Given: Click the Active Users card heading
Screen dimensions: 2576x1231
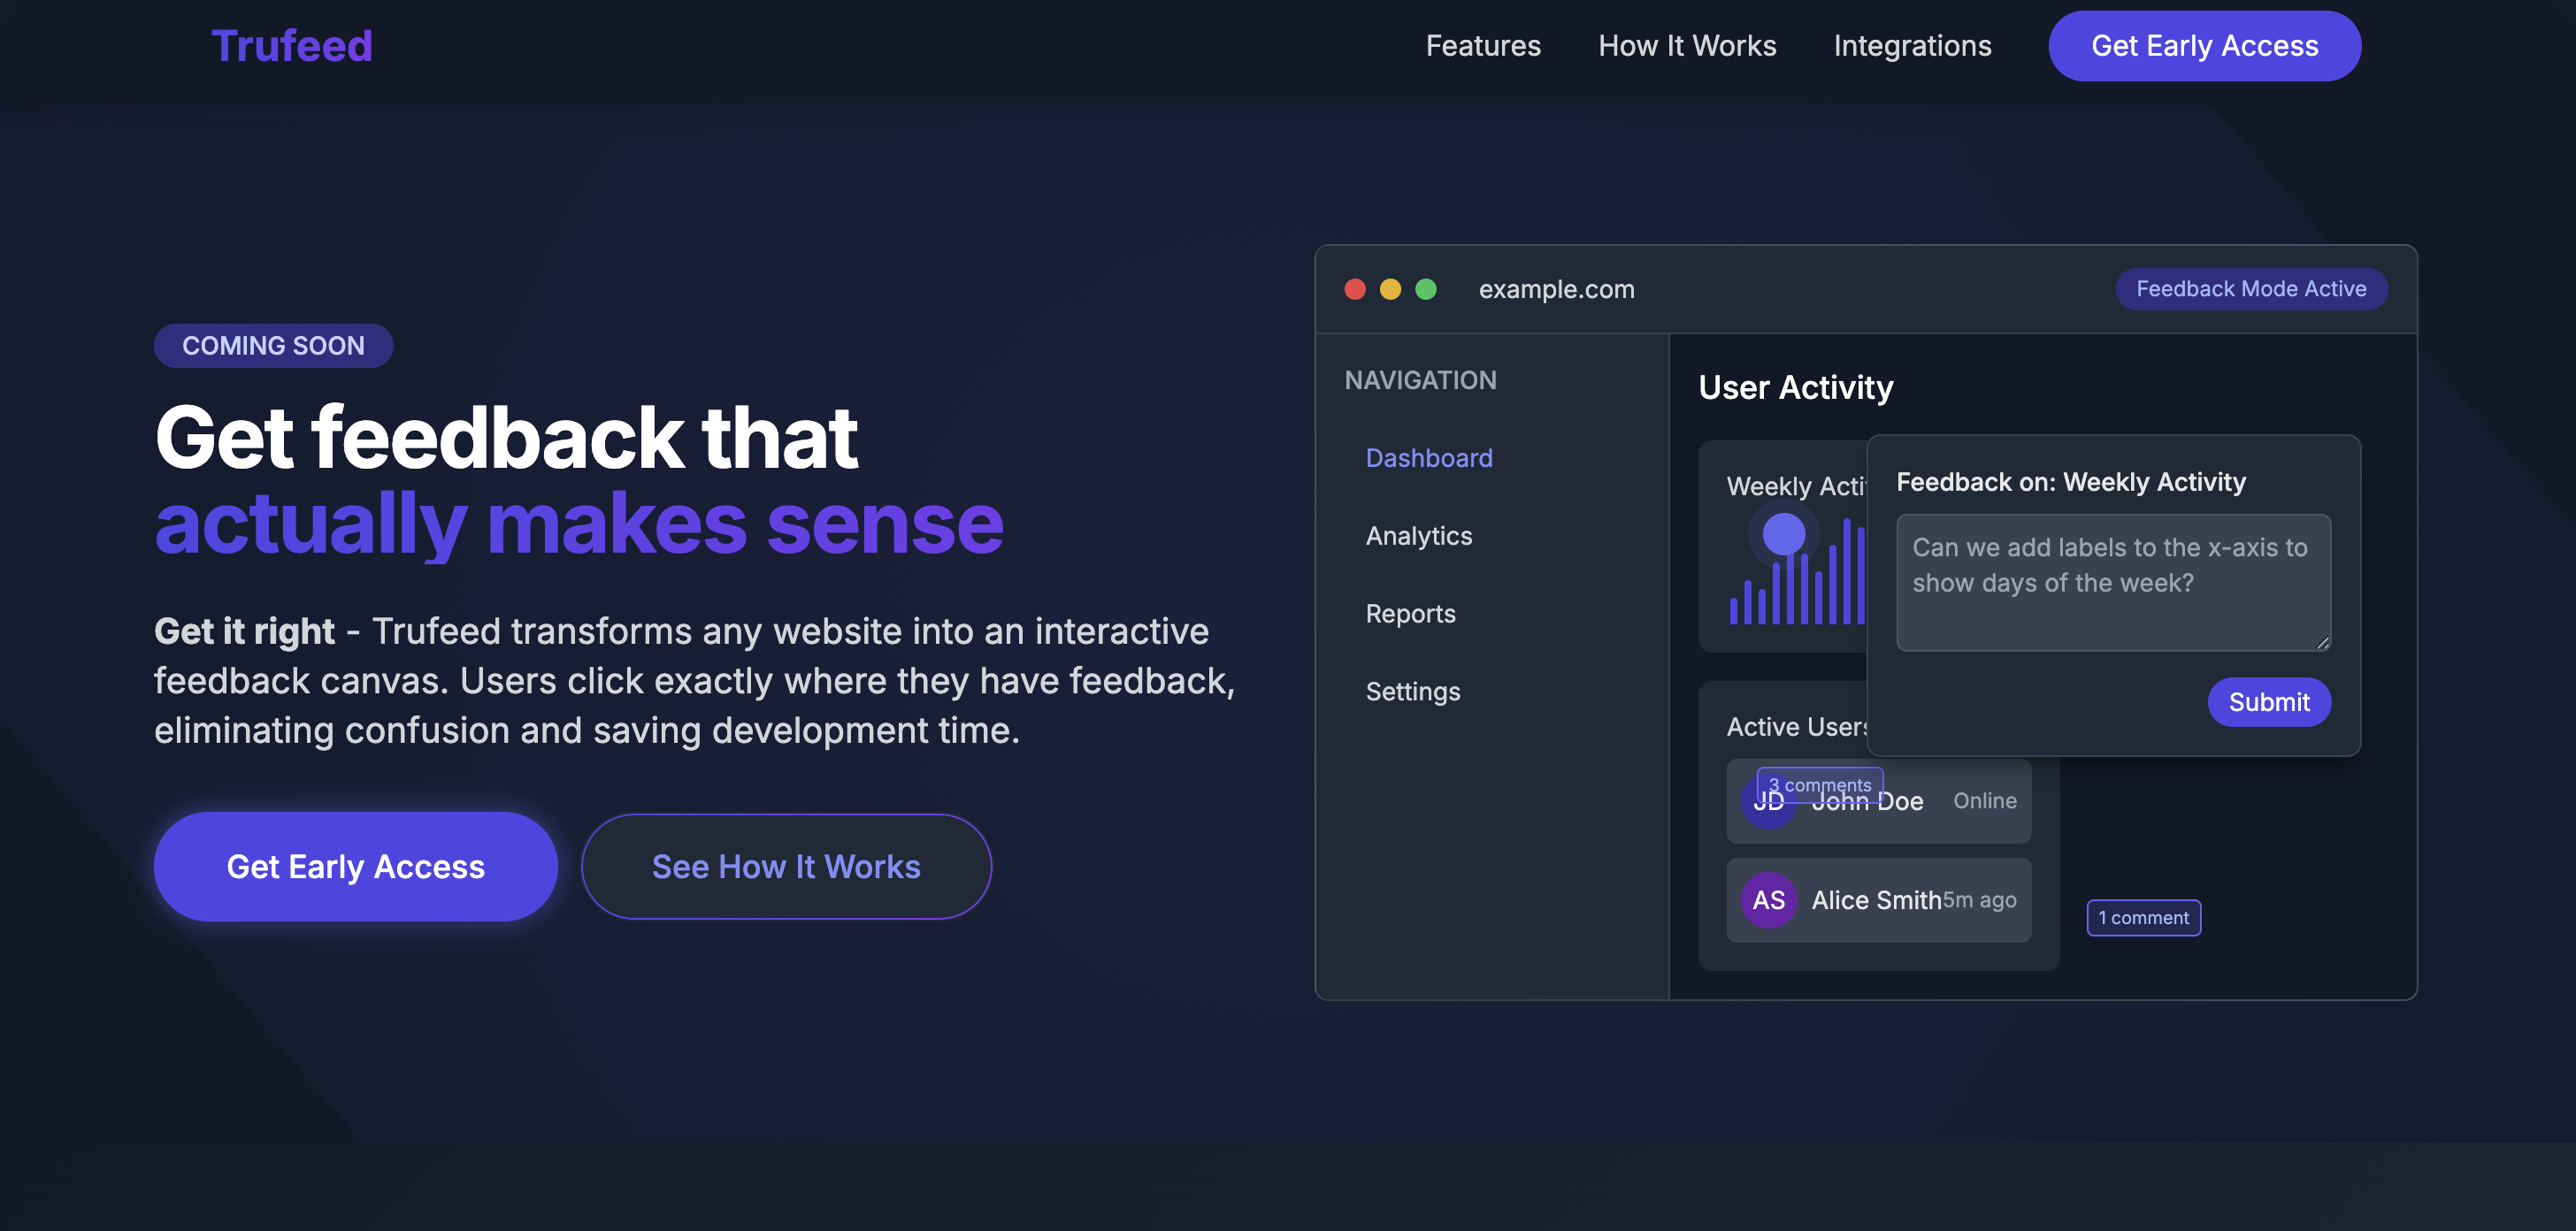Looking at the screenshot, I should pyautogui.click(x=1797, y=727).
